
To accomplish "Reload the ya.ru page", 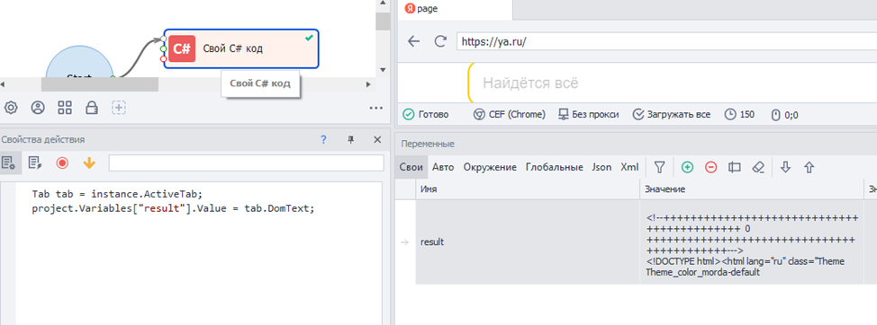I will pyautogui.click(x=440, y=42).
